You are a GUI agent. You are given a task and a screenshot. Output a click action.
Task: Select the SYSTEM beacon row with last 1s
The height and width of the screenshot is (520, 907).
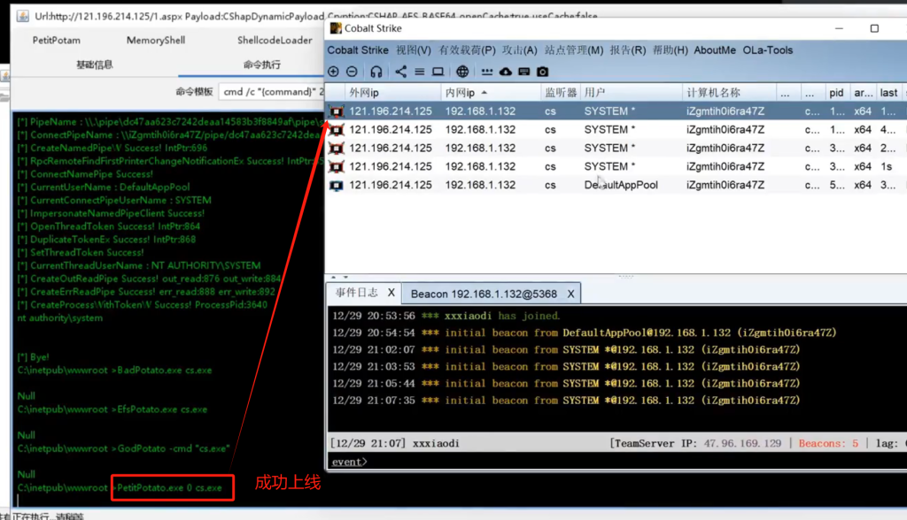(x=616, y=167)
